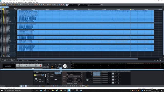164x92 pixels.
Task: Toggle Solo on the Drums track editor
Action: pos(35,75)
